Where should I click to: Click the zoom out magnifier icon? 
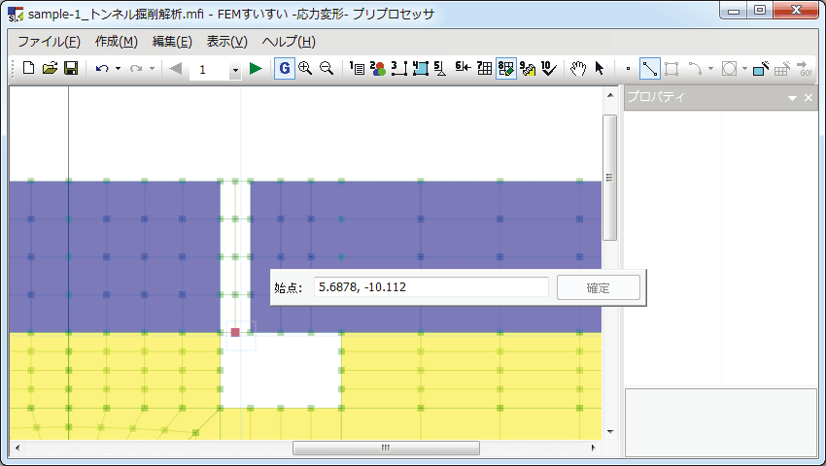point(327,69)
